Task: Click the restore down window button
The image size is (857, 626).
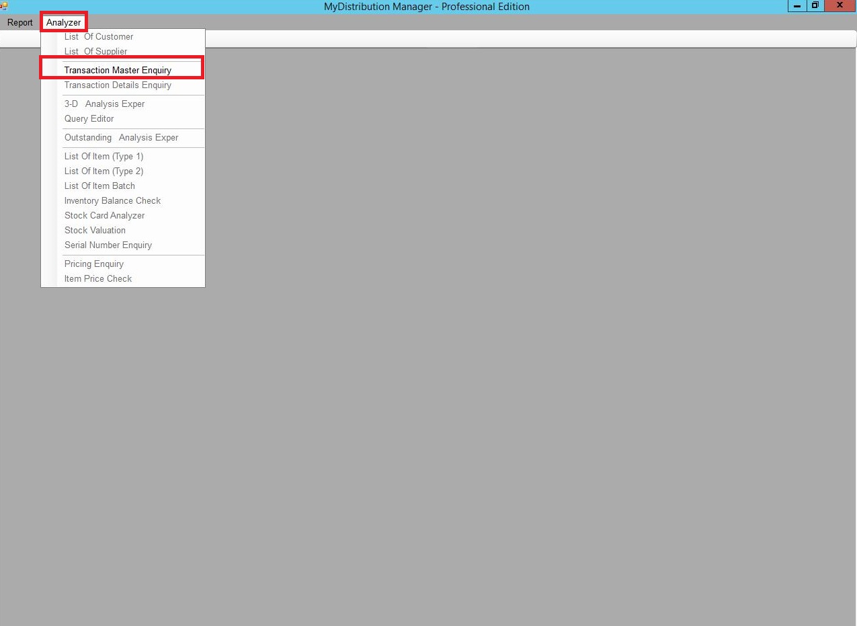Action: [x=815, y=5]
